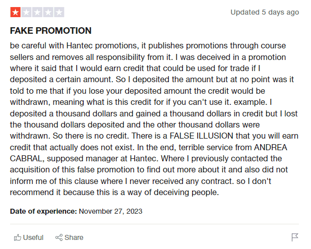This screenshot has width=311, height=249.
Task: Click the second gray rating star
Action: pos(26,12)
